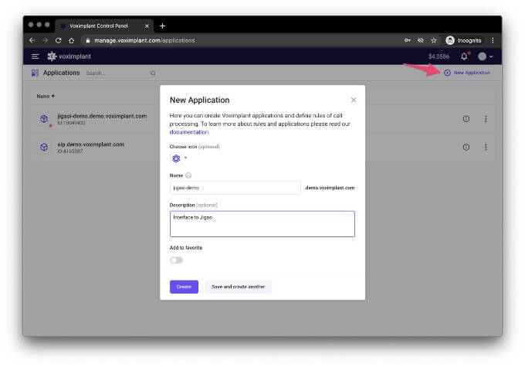Image resolution: width=525 pixels, height=367 pixels.
Task: Click the Description text area
Action: (262, 224)
